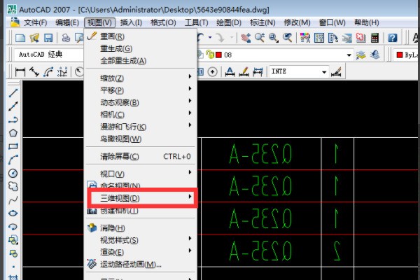Expand the 渲染(E) submenu
The image size is (420, 280).
tap(141, 252)
